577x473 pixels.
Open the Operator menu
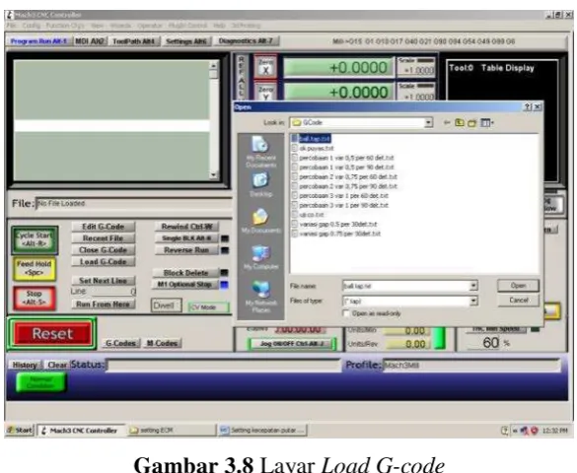(x=149, y=26)
